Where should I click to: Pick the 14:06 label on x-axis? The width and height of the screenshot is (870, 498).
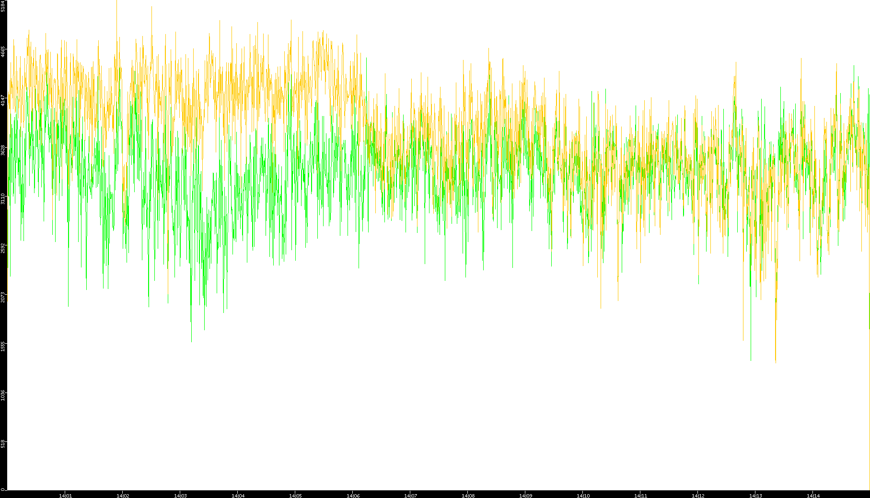353,496
